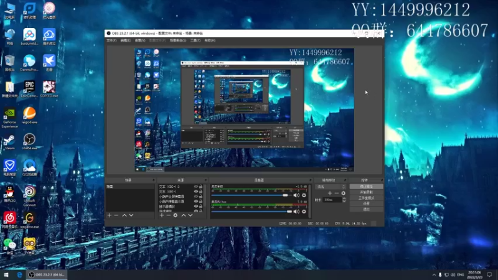Toggle lock on 文本 (GDI+) 2 source
498x280 pixels.
tap(200, 187)
